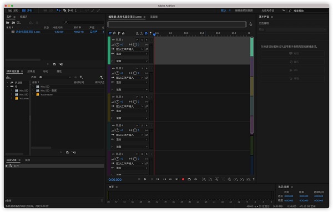Expand Mac SSD folder in Media Browser tree

pyautogui.click(x=12, y=90)
